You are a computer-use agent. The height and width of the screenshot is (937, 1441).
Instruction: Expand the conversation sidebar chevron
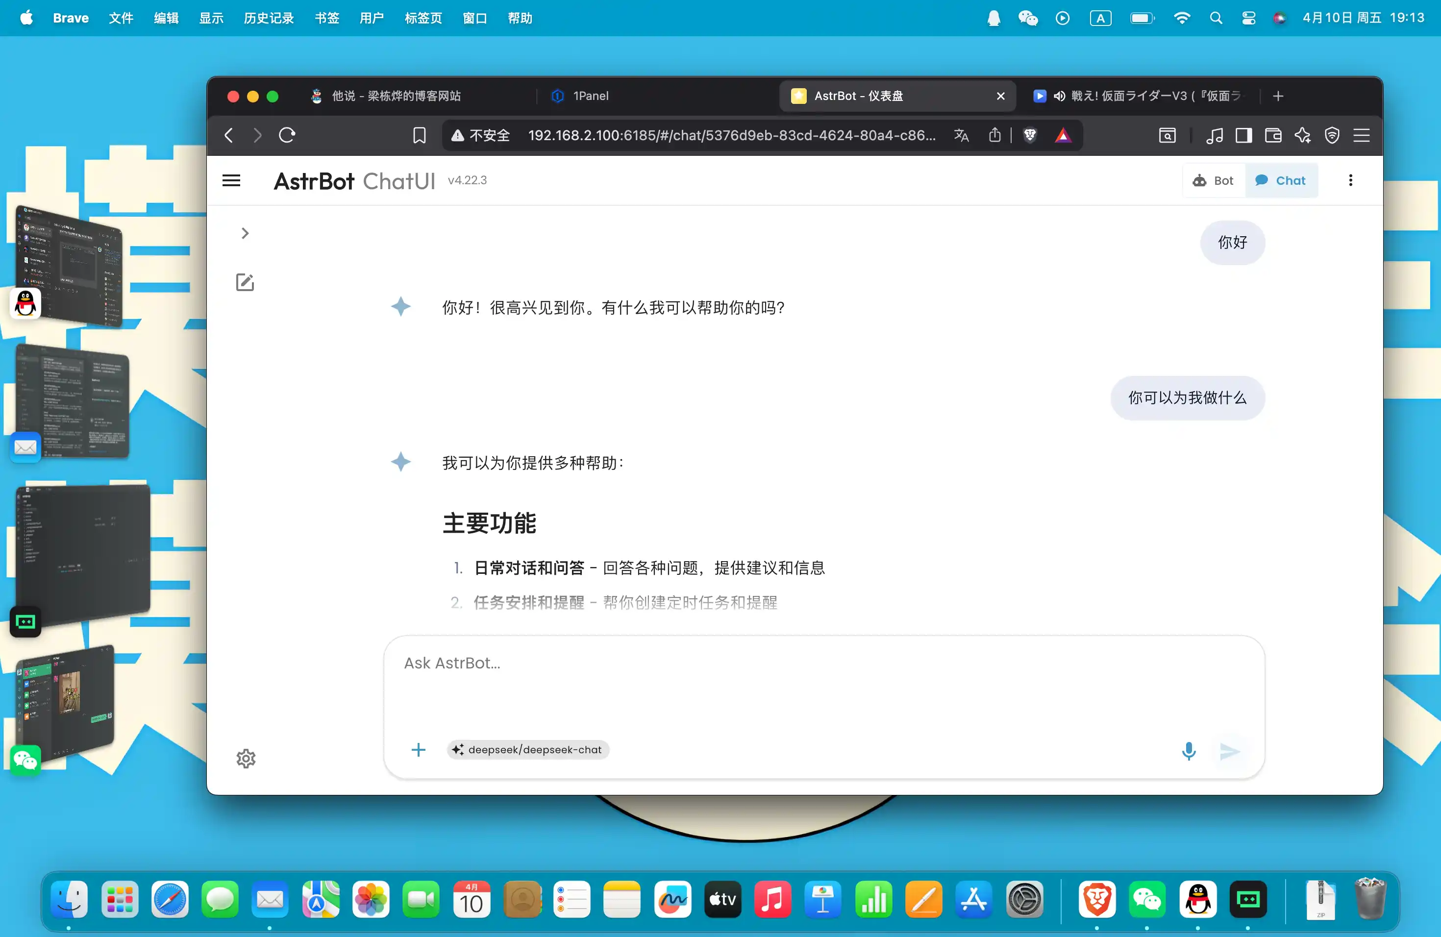coord(245,233)
